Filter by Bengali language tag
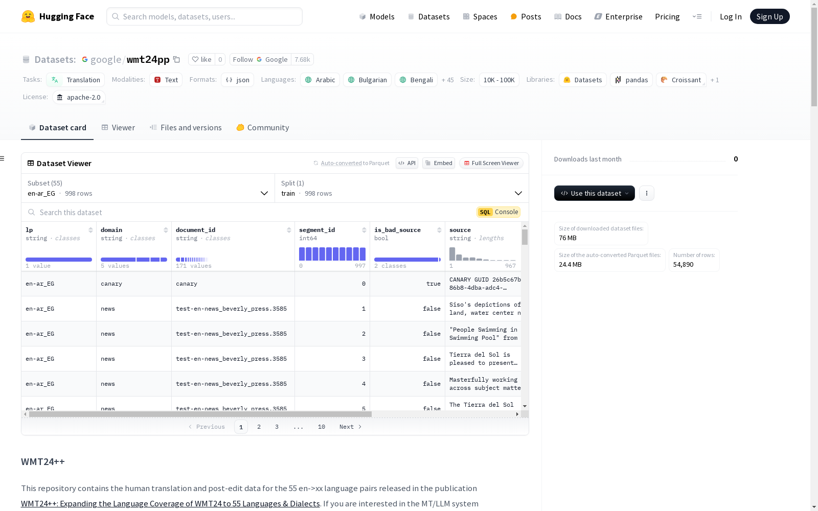 click(416, 80)
